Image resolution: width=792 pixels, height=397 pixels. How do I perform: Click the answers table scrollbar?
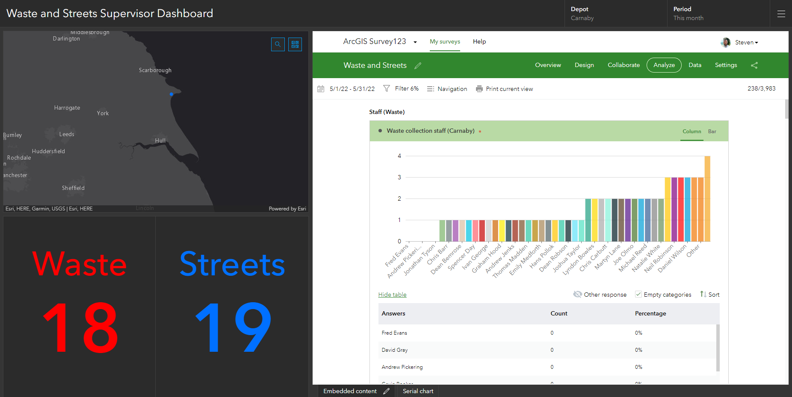point(718,347)
